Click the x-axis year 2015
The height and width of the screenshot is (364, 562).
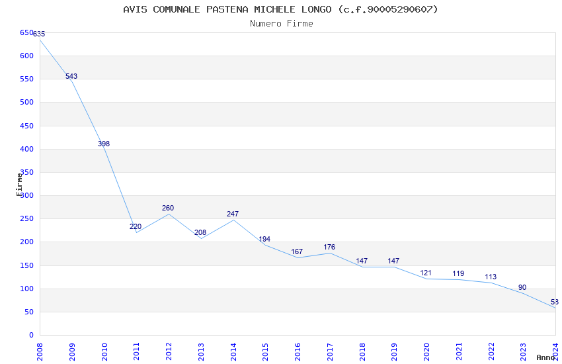[266, 351]
